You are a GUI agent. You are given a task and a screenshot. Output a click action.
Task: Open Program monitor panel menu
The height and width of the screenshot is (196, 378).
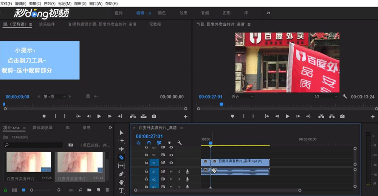[x=249, y=24]
